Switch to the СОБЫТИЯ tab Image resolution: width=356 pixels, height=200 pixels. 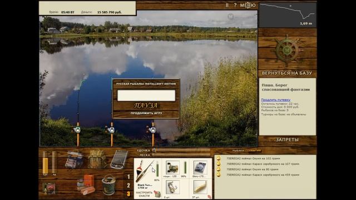[x=254, y=151]
